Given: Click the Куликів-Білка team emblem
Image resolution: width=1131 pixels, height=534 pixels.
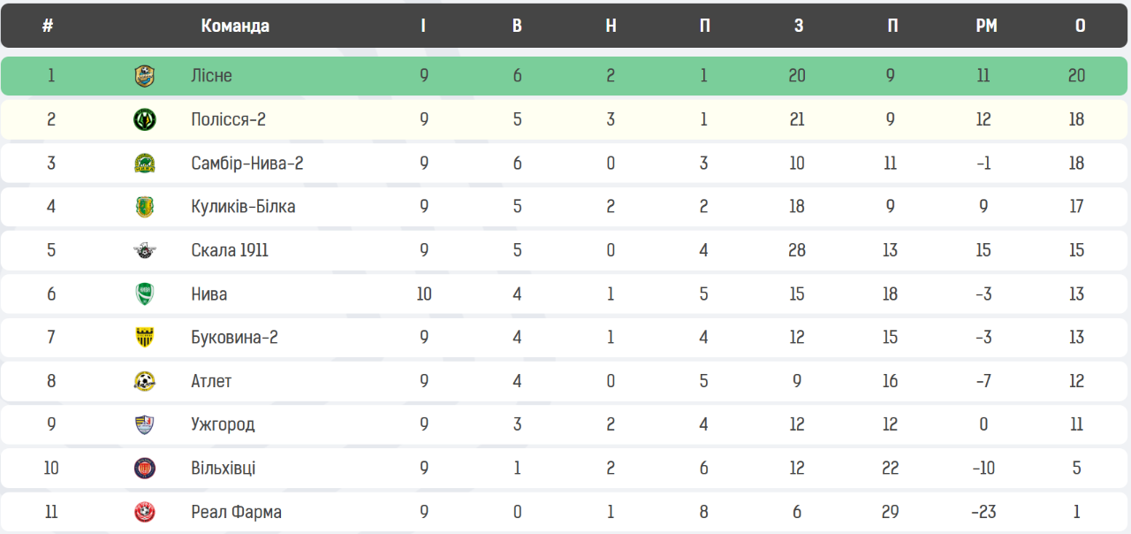Looking at the screenshot, I should (144, 207).
